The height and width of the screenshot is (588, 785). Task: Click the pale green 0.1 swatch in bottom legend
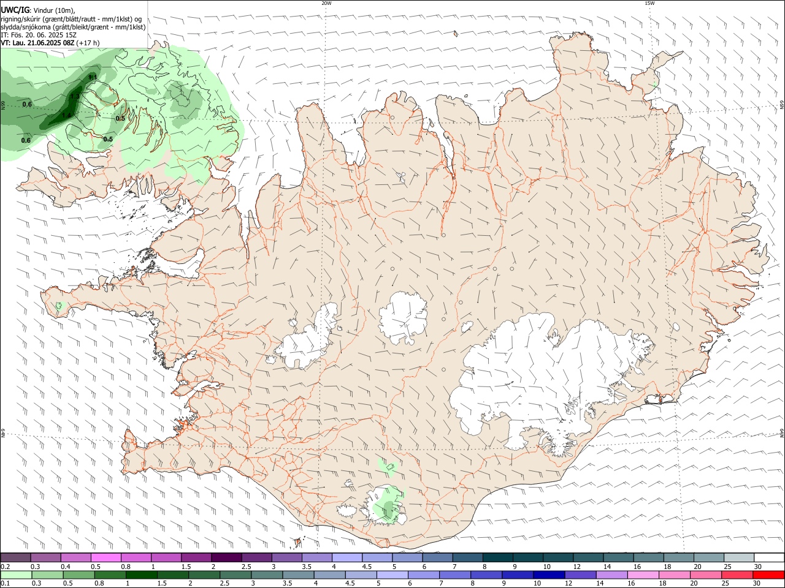[17, 575]
